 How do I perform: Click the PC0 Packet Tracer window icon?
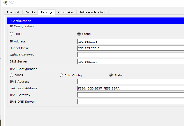pos(5,3)
